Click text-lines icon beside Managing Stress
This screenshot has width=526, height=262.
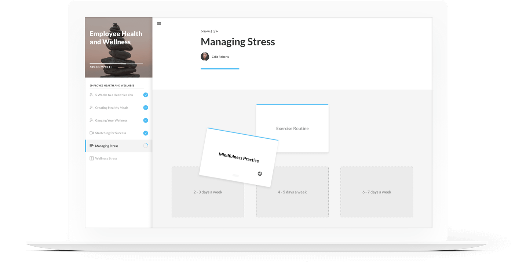point(91,146)
